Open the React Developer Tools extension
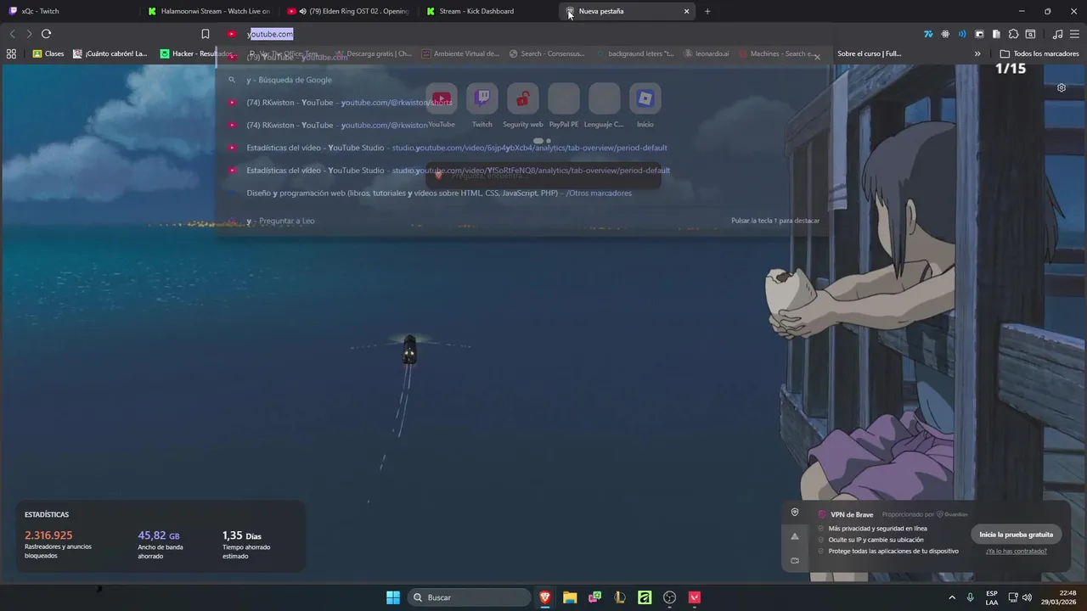 point(945,34)
